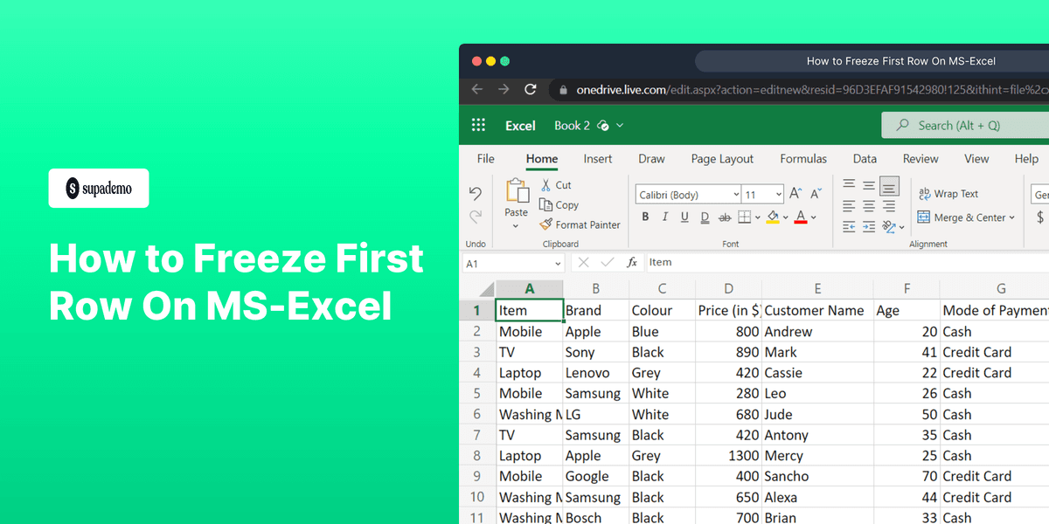Expand the font size dropdown
The image size is (1049, 524).
tap(776, 194)
